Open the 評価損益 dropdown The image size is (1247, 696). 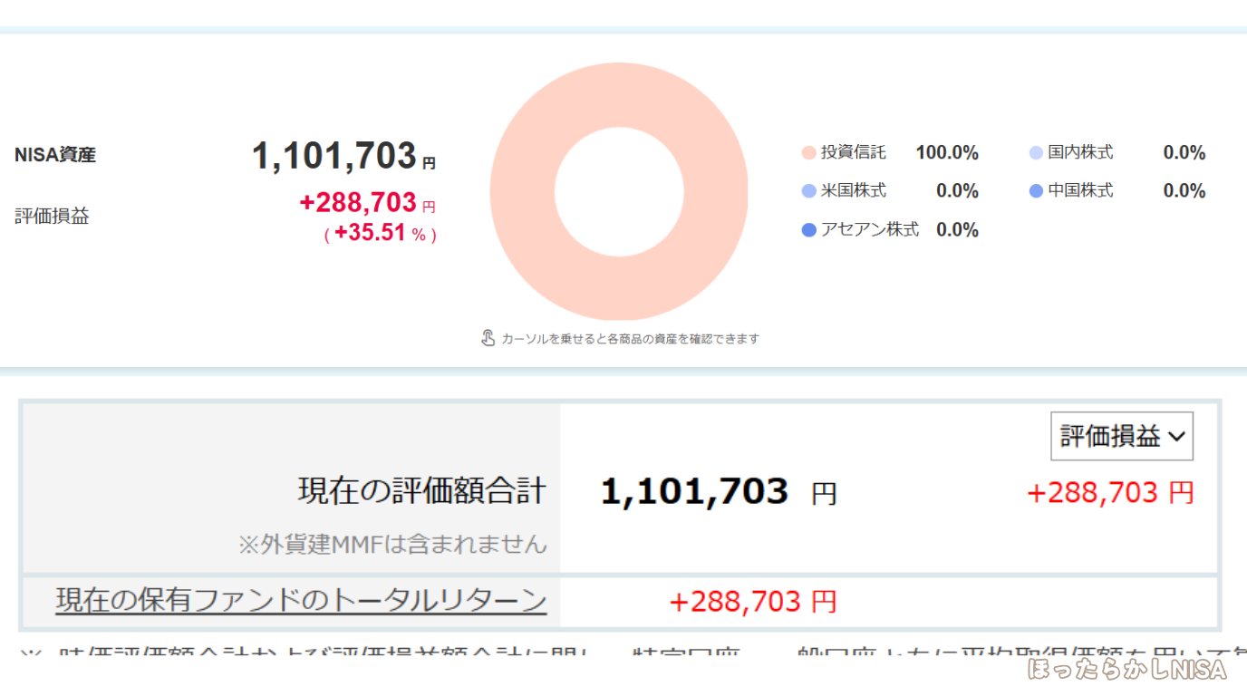1122,437
